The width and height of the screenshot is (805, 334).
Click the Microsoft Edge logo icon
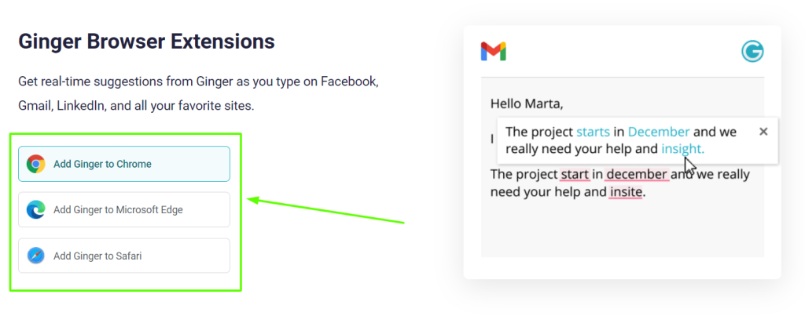[35, 209]
